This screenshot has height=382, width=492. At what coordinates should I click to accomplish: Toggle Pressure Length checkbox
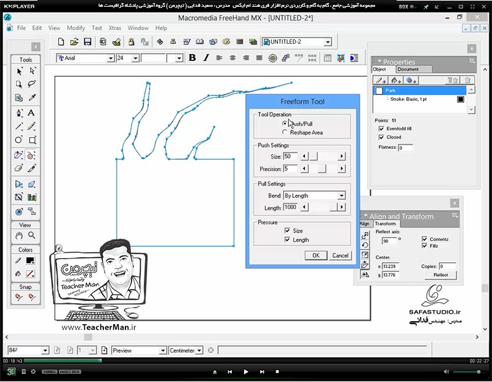pyautogui.click(x=287, y=240)
